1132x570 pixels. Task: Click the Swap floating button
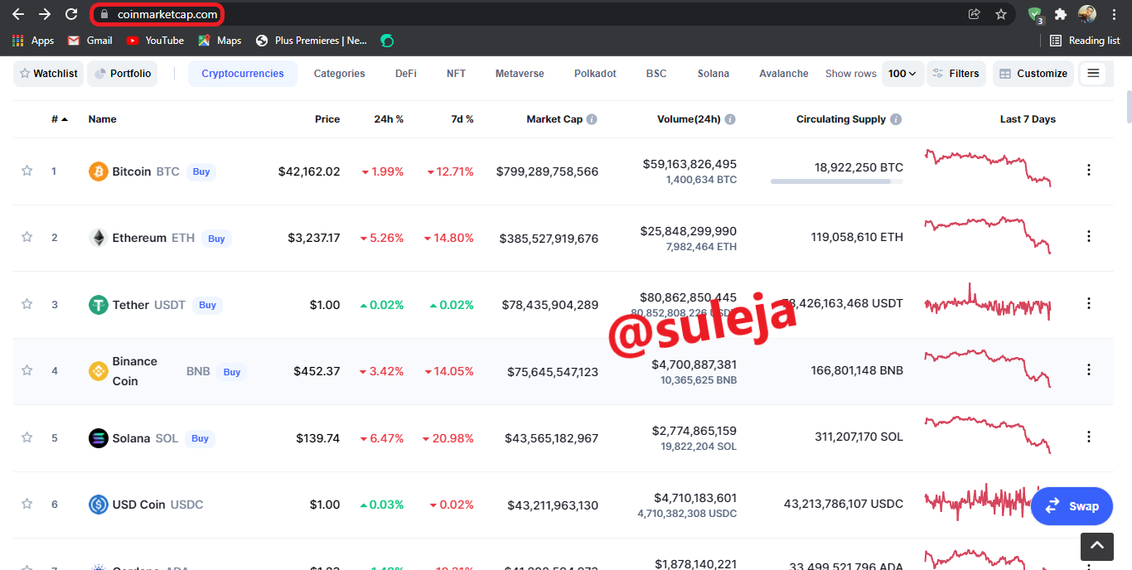click(x=1072, y=506)
